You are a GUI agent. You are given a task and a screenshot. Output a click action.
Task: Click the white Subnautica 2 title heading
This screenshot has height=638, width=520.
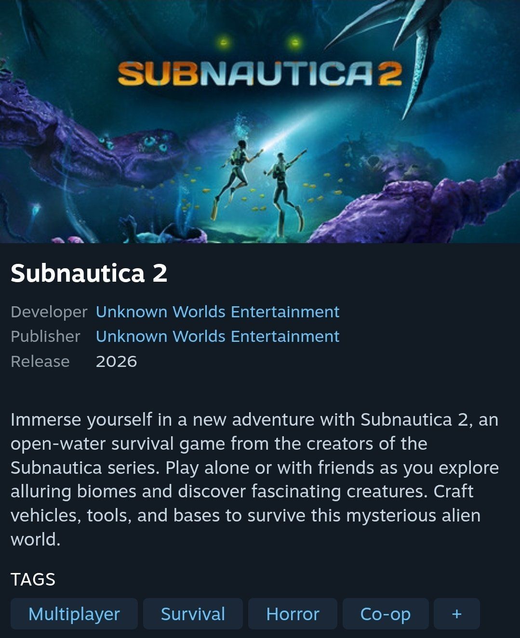point(89,273)
